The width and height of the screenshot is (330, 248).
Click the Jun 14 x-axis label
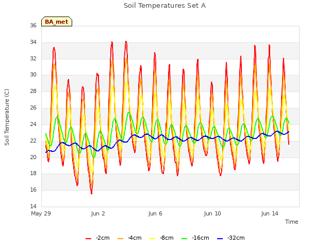[x=270, y=213]
